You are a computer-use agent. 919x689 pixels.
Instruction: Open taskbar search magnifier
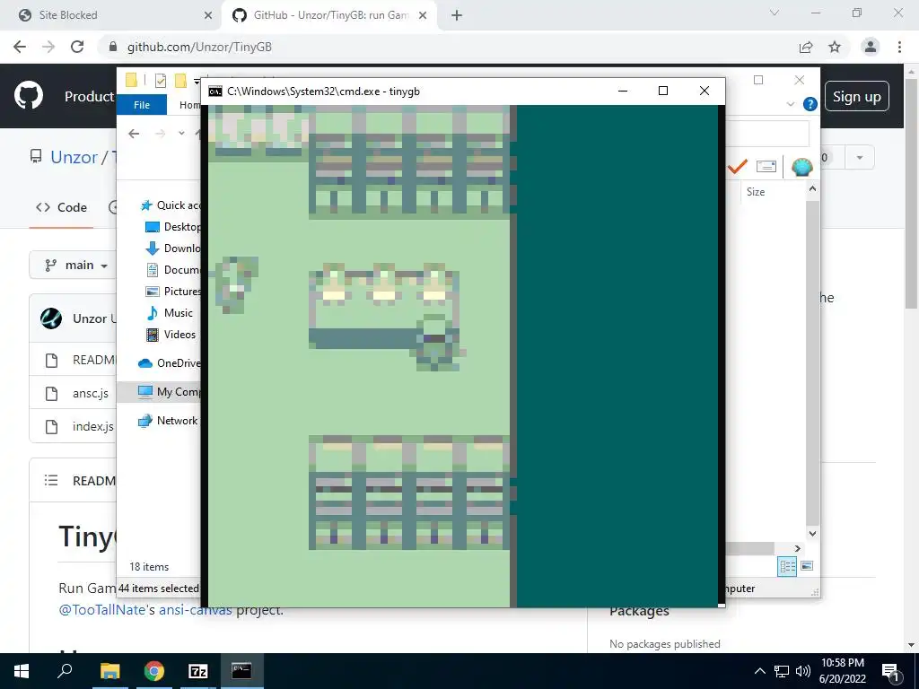65,670
